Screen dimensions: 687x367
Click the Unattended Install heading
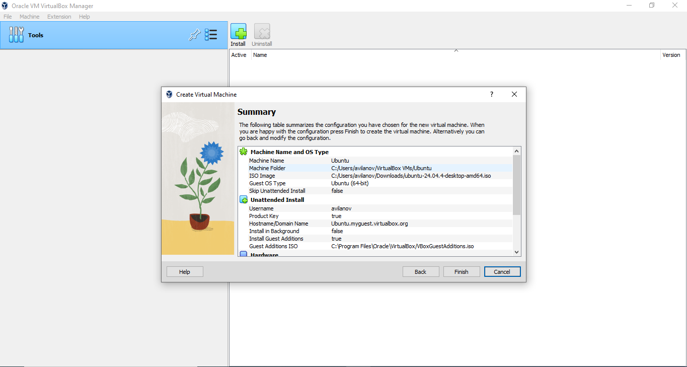[277, 200]
